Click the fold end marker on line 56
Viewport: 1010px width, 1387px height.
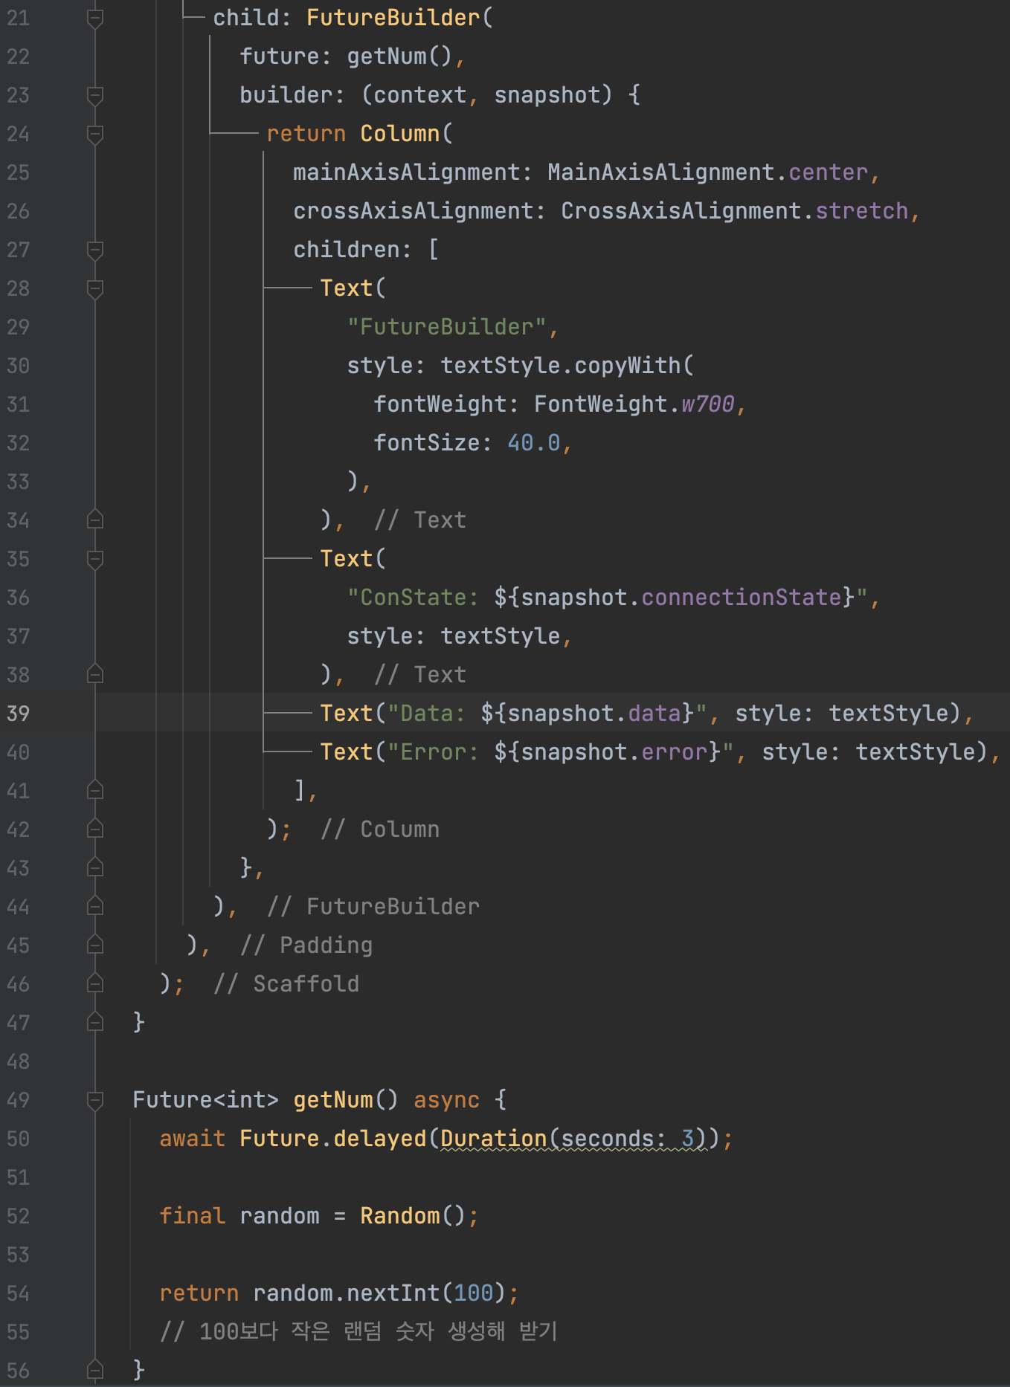click(x=95, y=1370)
